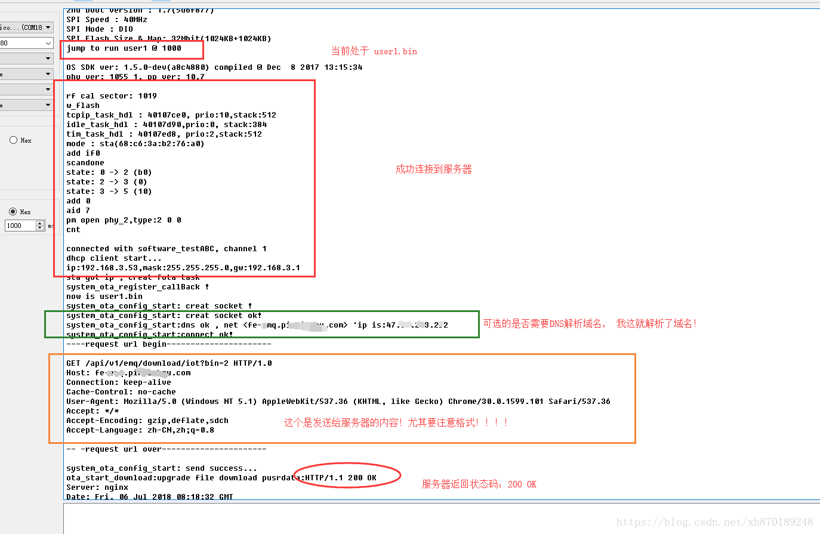Click the 'tim_task_hdl : 40107ed8' line
Image resolution: width=820 pixels, height=534 pixels.
click(164, 134)
